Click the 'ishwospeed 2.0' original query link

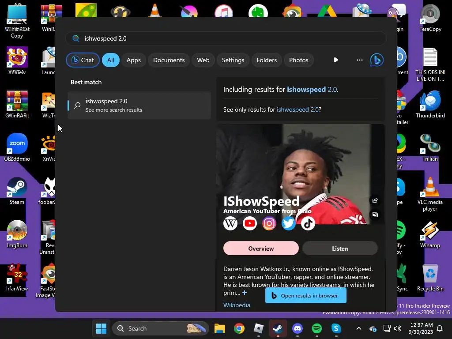coord(298,109)
